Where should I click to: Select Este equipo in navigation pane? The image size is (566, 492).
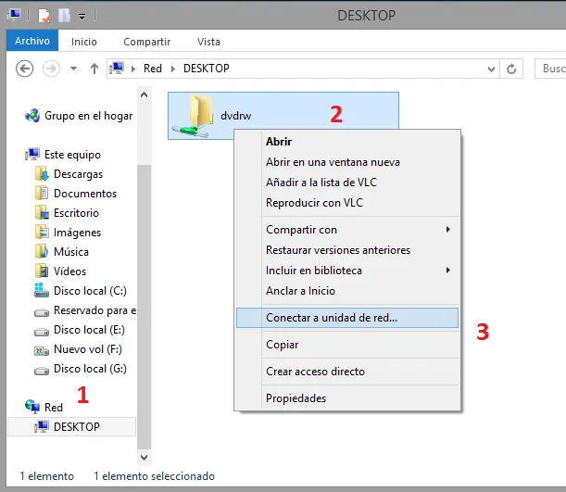point(72,155)
